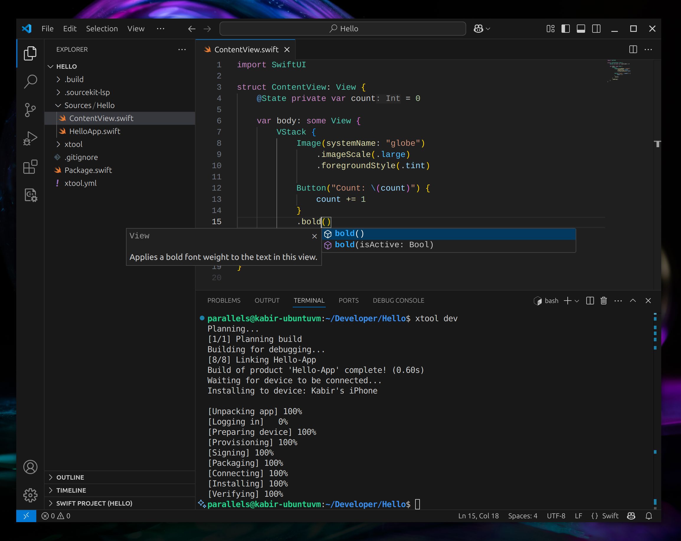
Task: Open the Selection menu
Action: point(102,28)
